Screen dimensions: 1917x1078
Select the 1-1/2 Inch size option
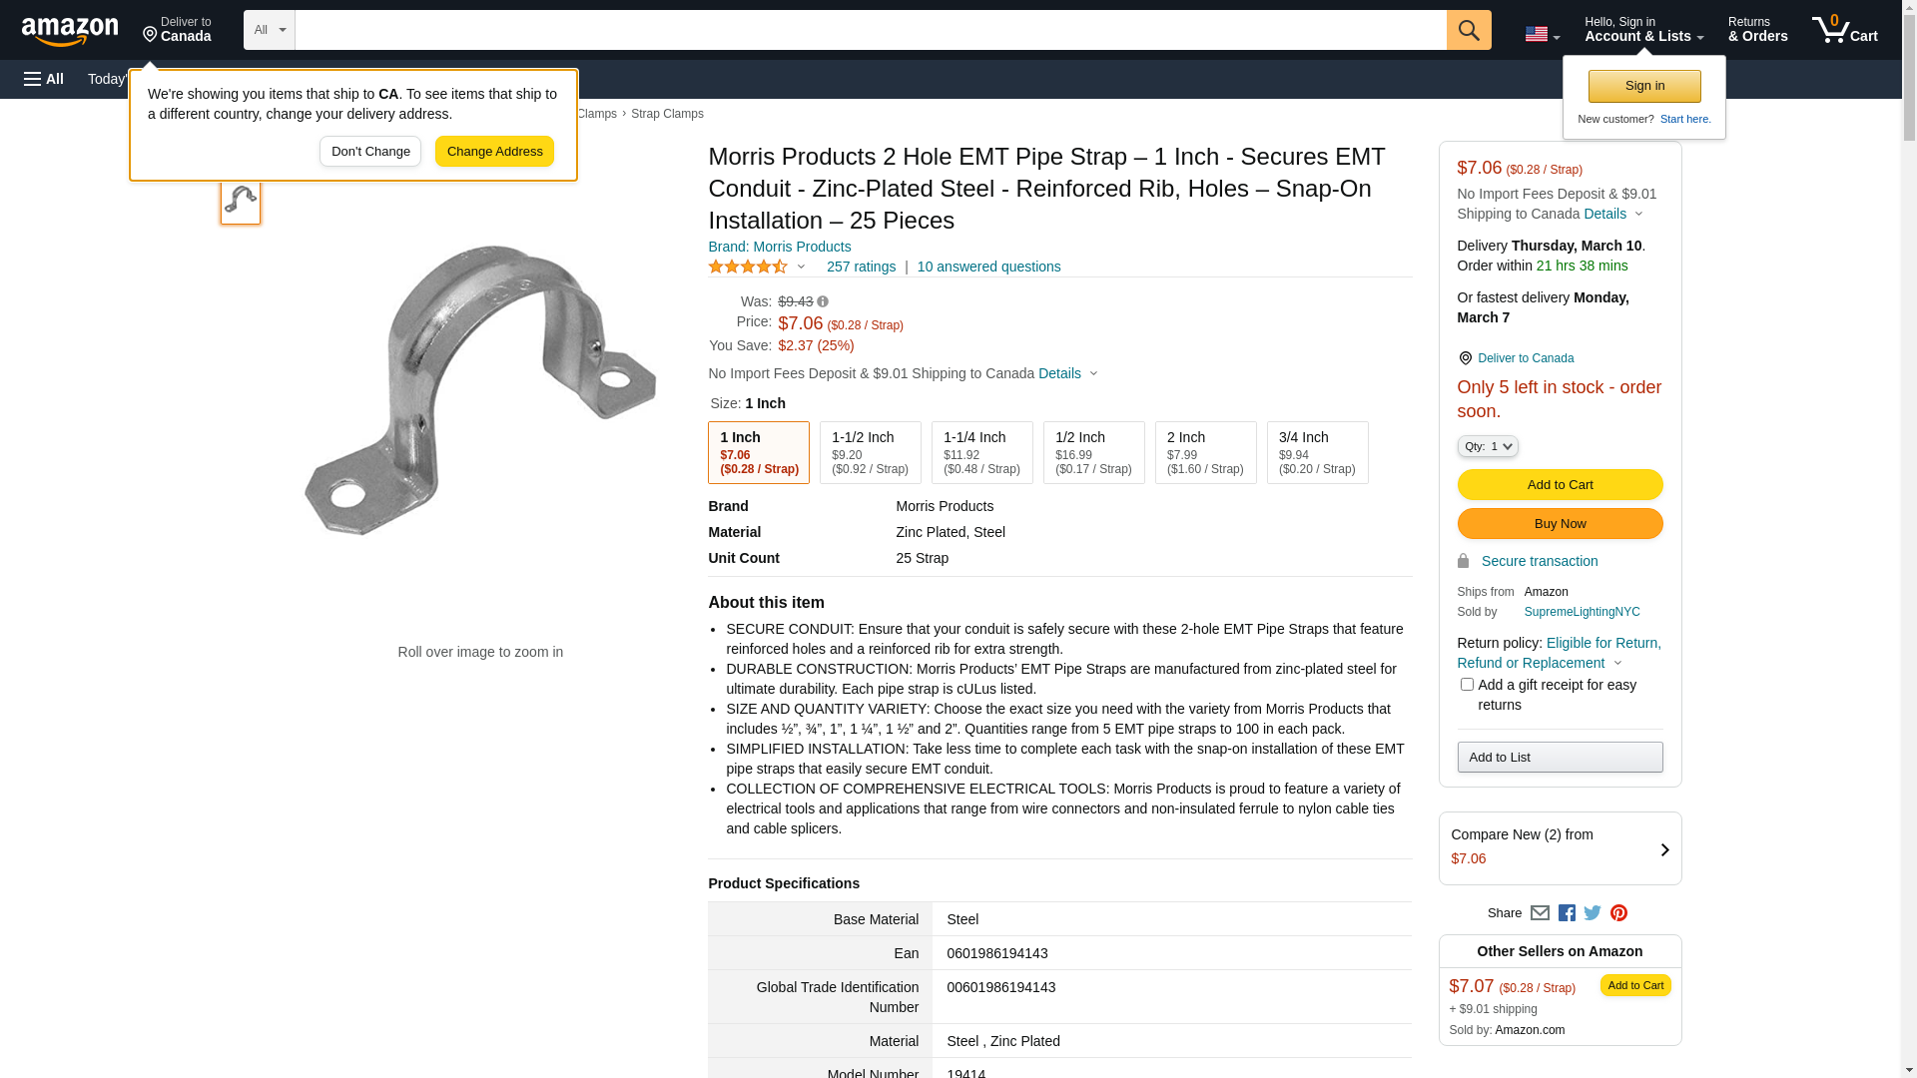click(870, 452)
